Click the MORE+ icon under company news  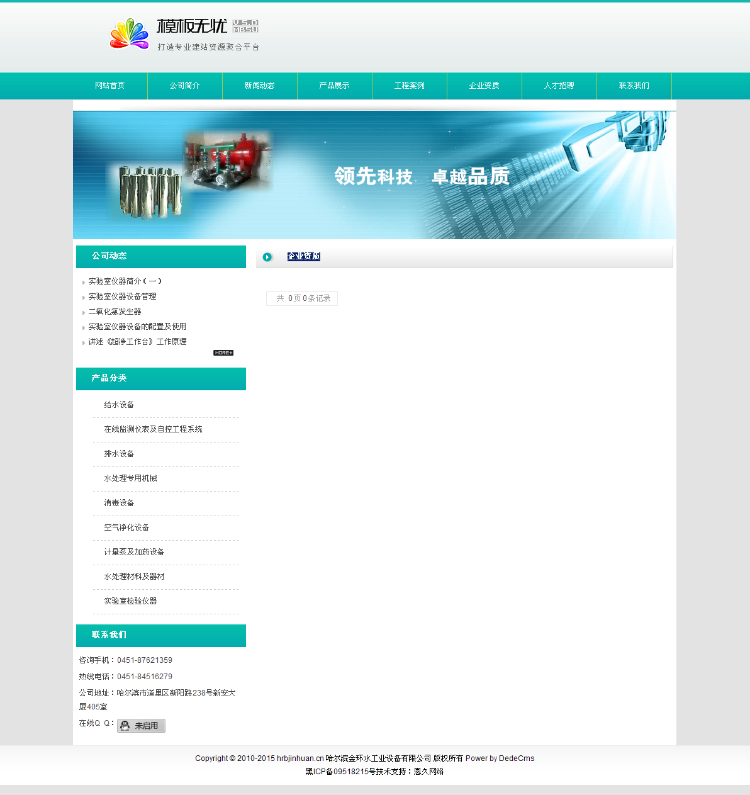[x=223, y=353]
